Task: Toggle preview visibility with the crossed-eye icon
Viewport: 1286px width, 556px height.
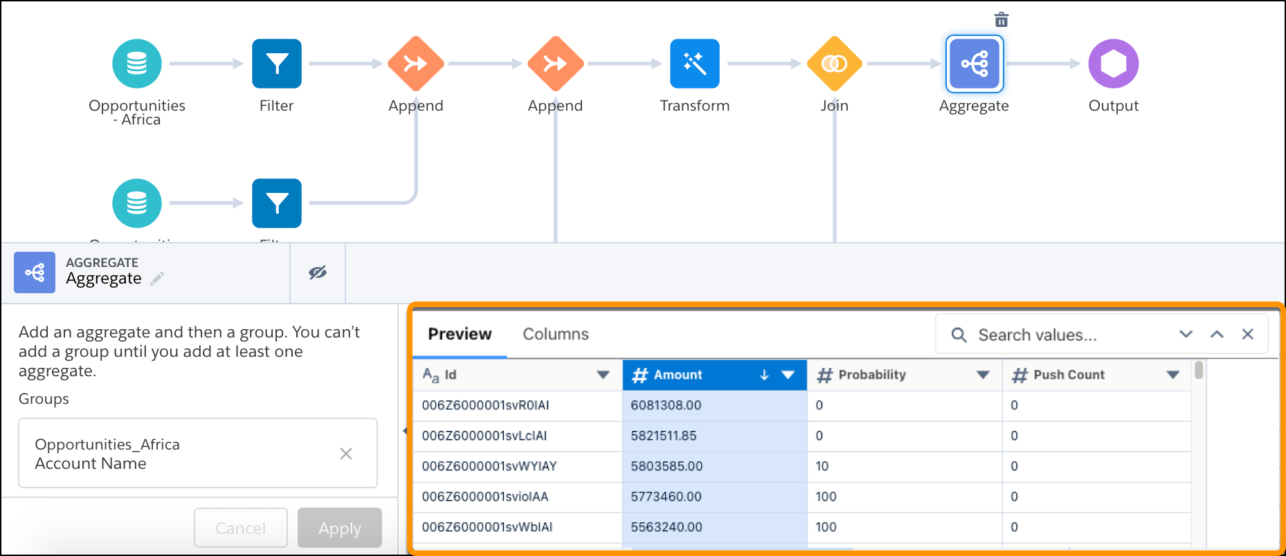Action: pos(318,272)
